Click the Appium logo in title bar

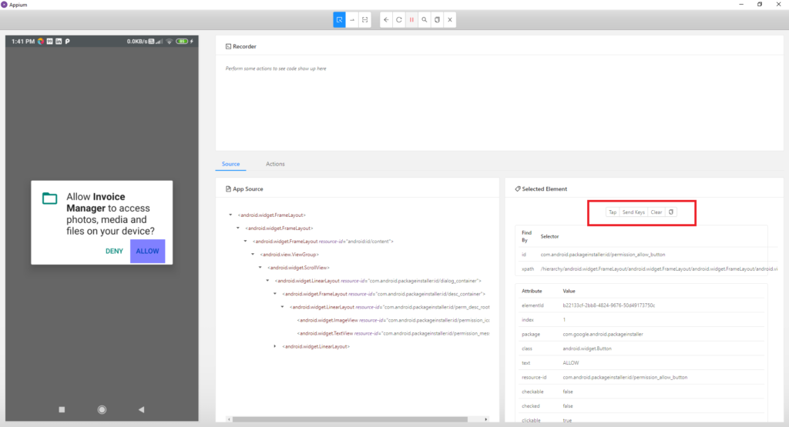[x=4, y=5]
